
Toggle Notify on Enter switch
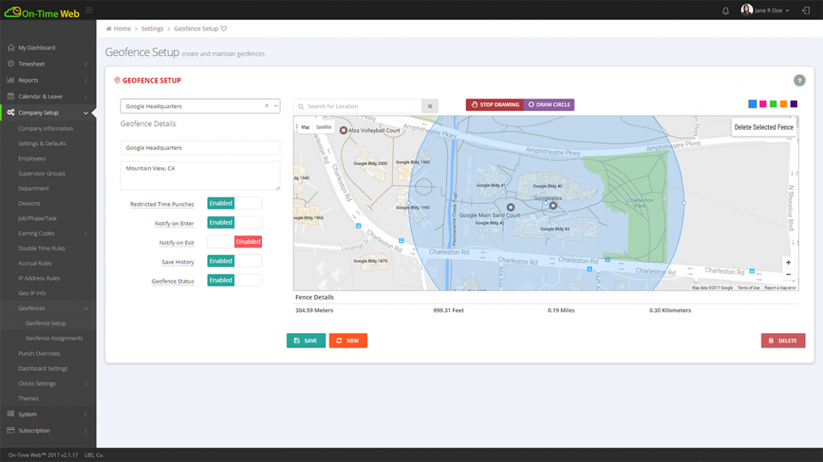pyautogui.click(x=235, y=222)
